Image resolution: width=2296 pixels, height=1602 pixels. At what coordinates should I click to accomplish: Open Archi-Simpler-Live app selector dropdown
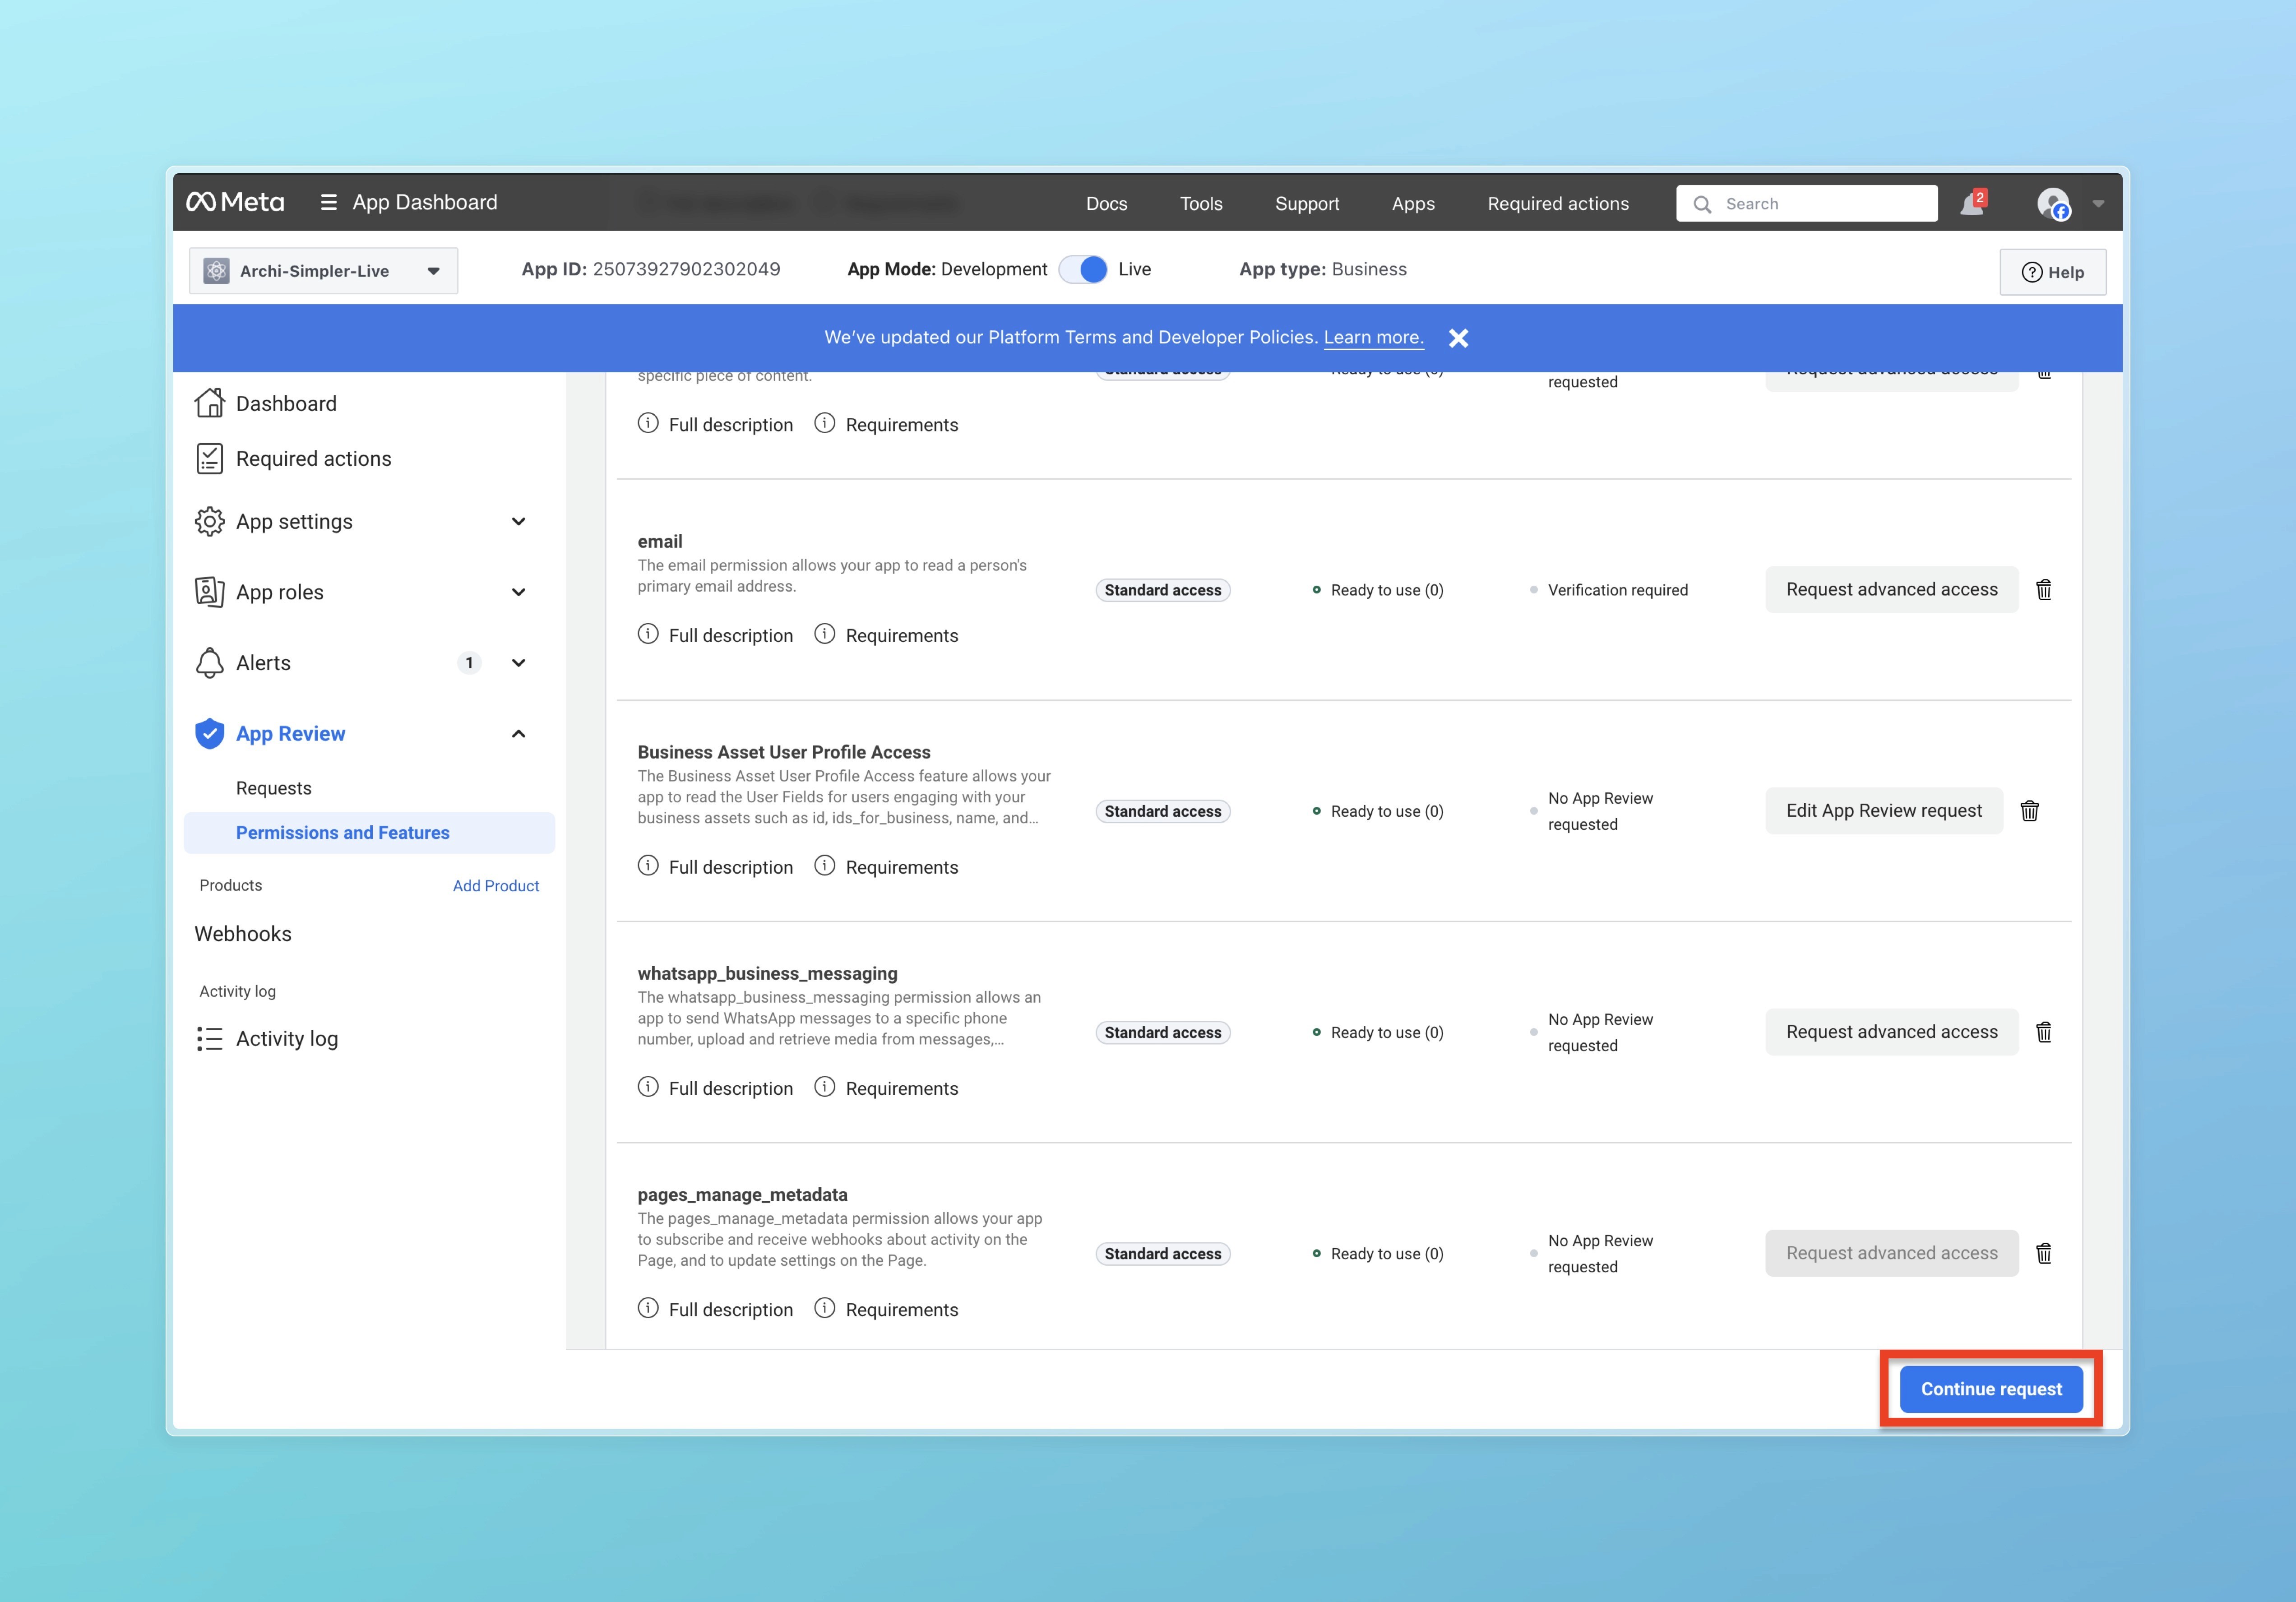[x=323, y=271]
